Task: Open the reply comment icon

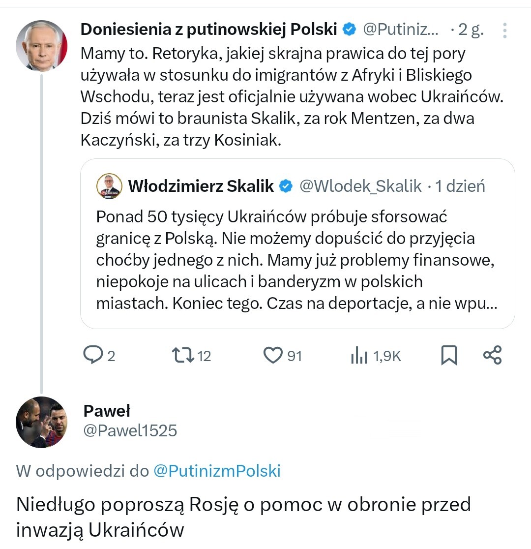Action: point(92,355)
